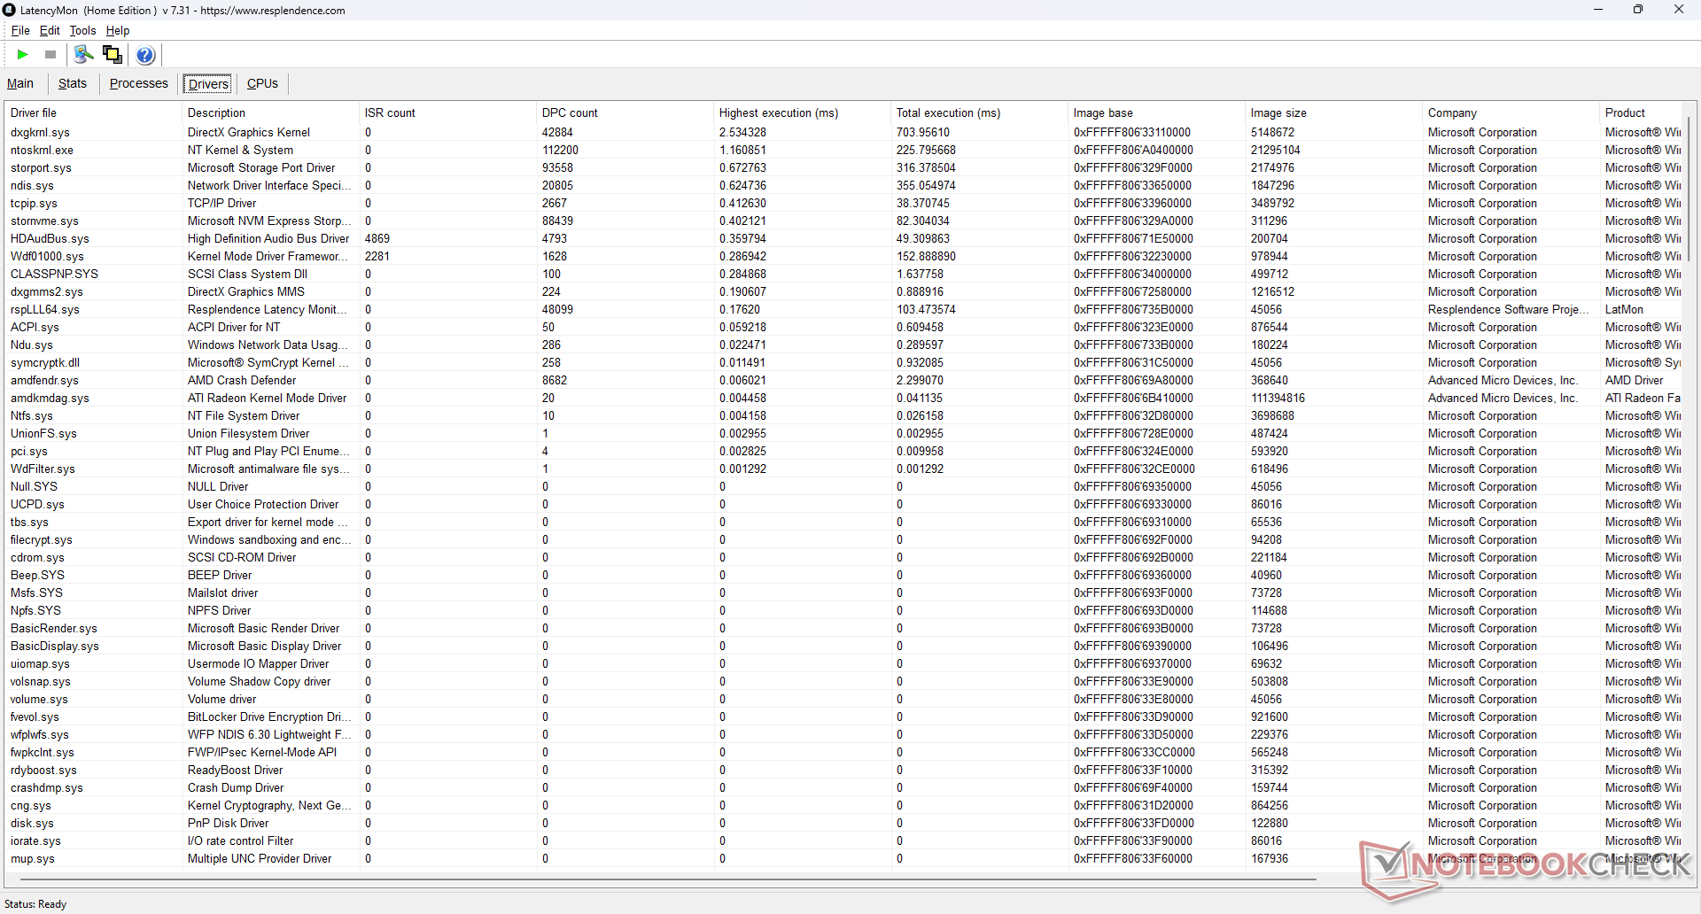This screenshot has width=1701, height=914.
Task: Click the yellow overlapping windows toolbar icon
Action: (113, 55)
